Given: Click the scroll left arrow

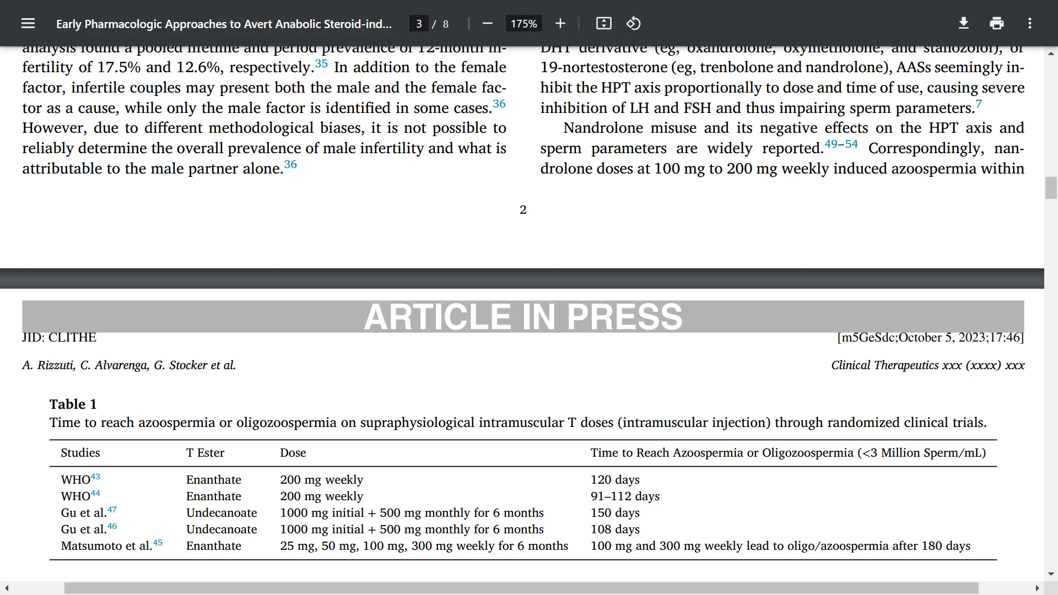Looking at the screenshot, I should coord(7,588).
